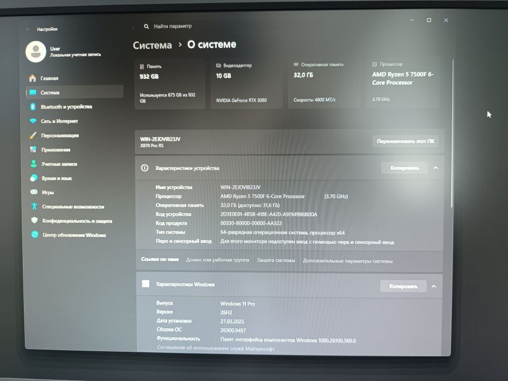Open the User account avatar
Image resolution: width=508 pixels, height=381 pixels.
pyautogui.click(x=35, y=52)
